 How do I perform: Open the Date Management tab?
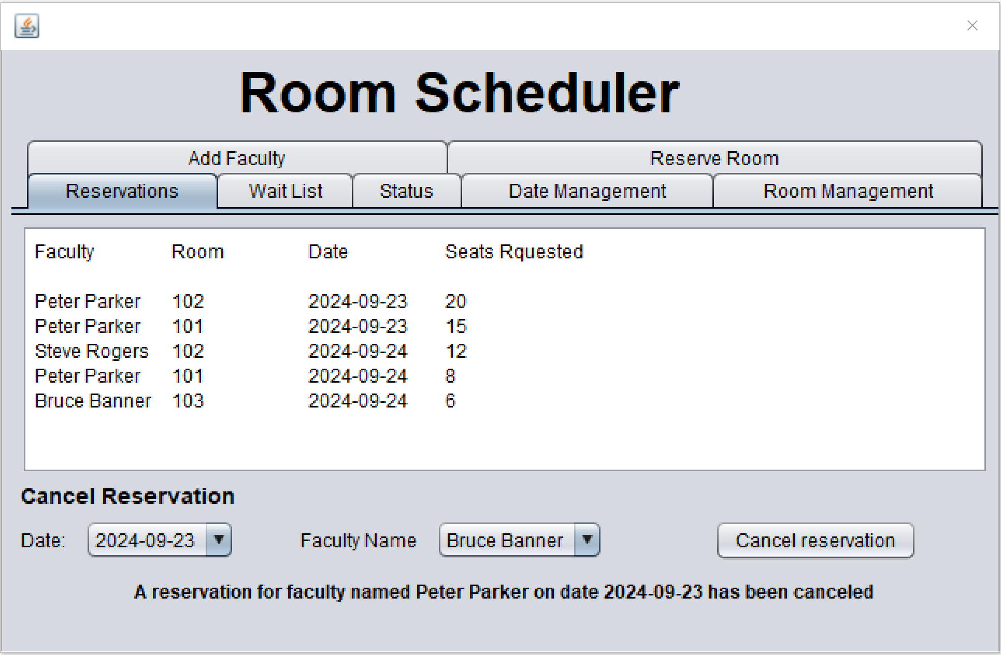tap(587, 192)
